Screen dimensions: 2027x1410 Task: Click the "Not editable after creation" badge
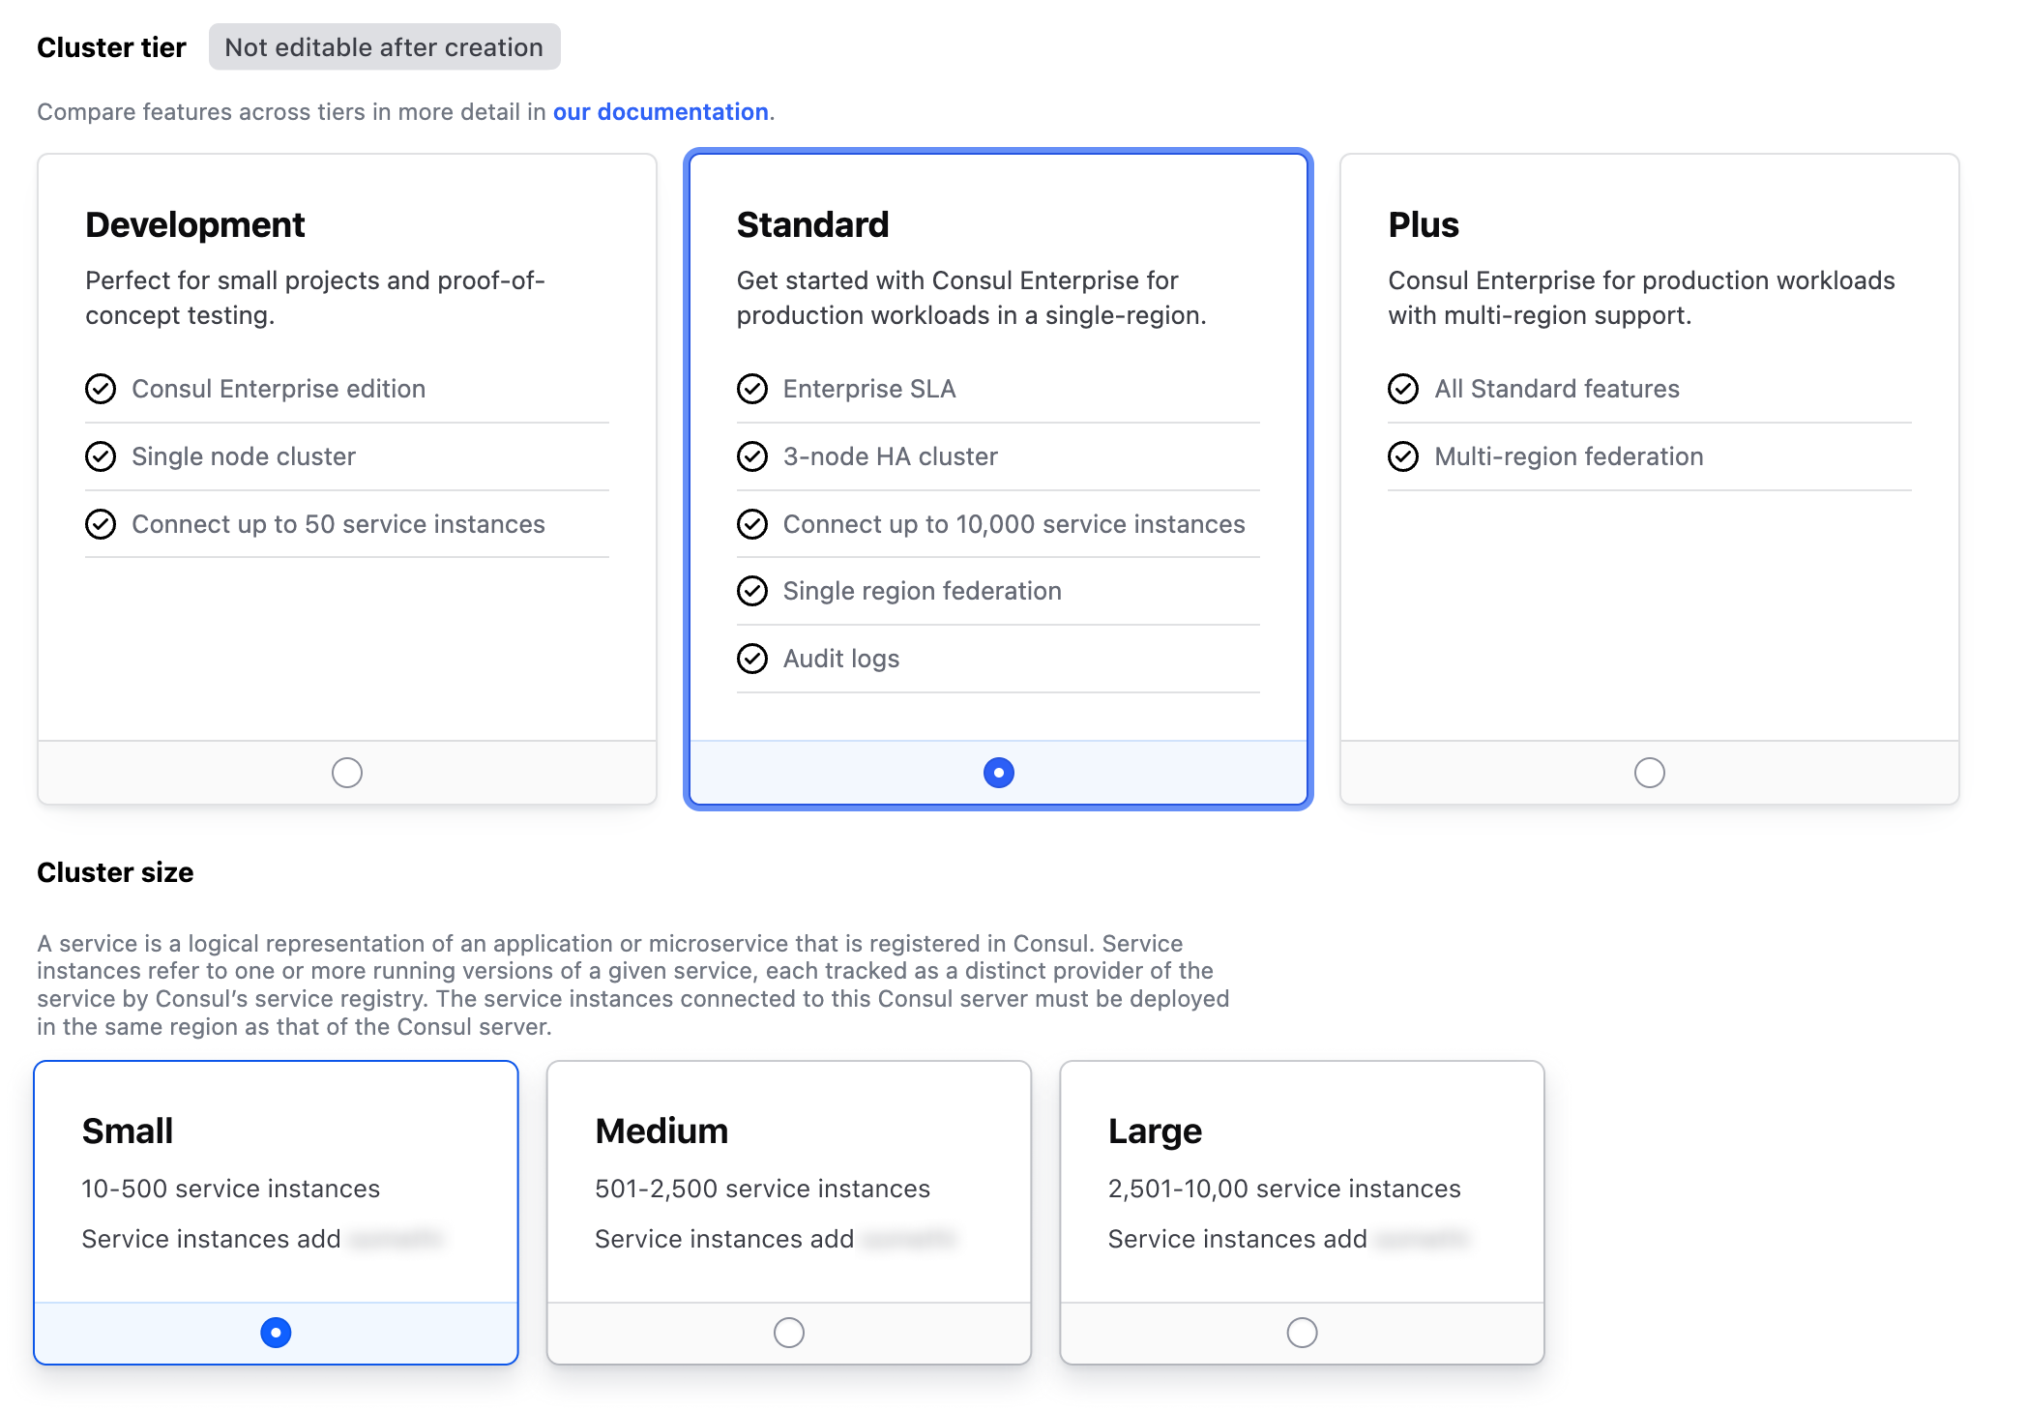coord(384,47)
